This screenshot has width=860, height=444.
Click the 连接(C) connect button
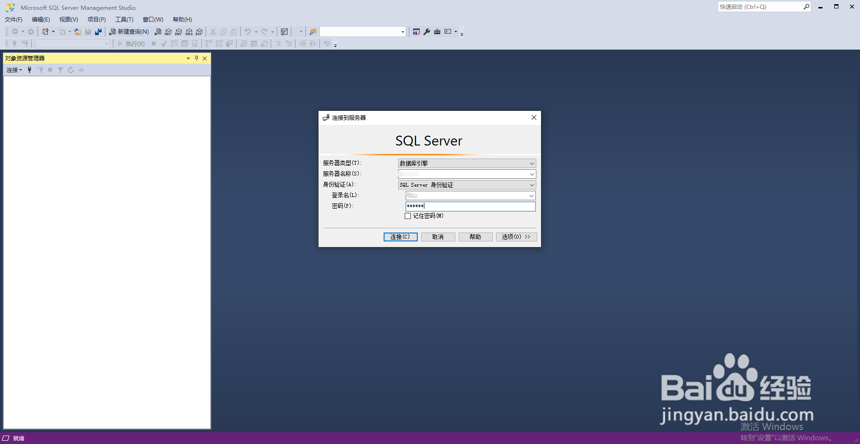[400, 237]
